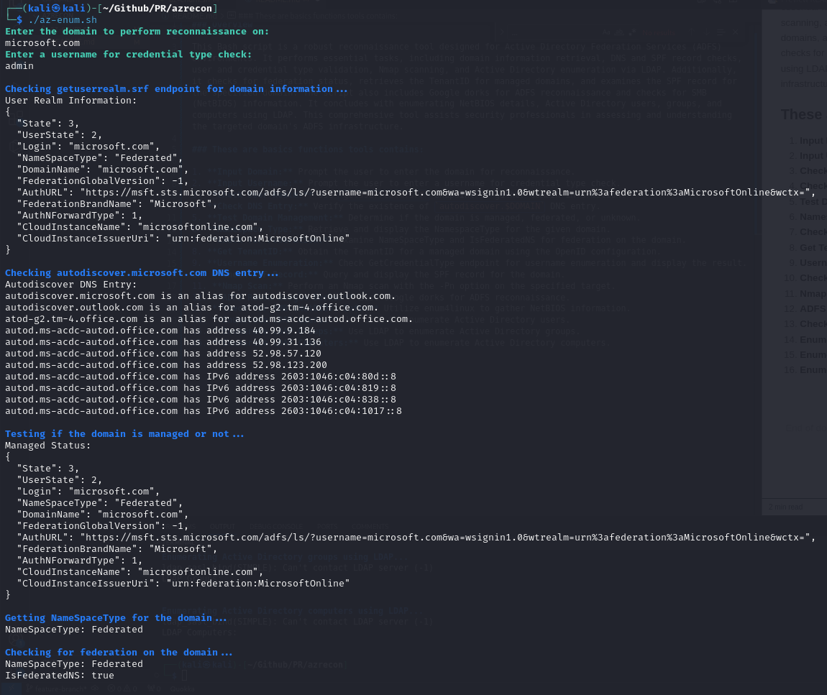Open DEBUG CONSOLE tab in background editor window
827x695 pixels.
[276, 526]
